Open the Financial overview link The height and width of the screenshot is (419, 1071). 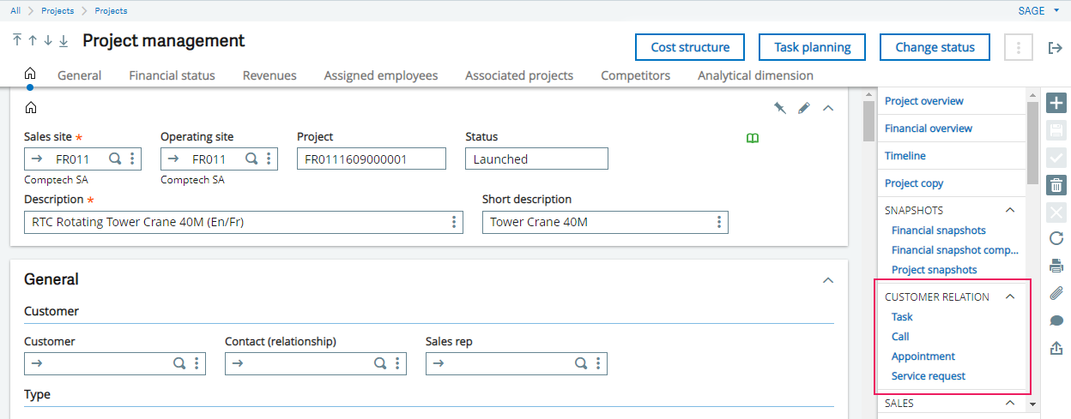[929, 129]
